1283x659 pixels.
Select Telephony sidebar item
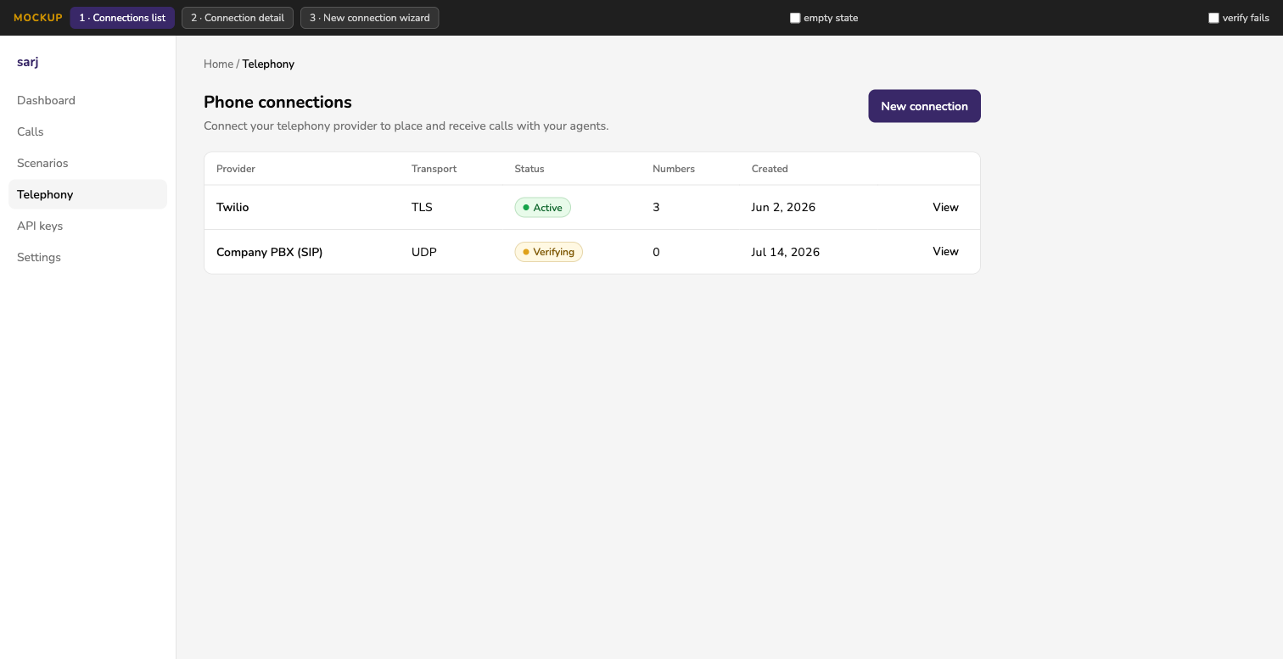(x=87, y=194)
